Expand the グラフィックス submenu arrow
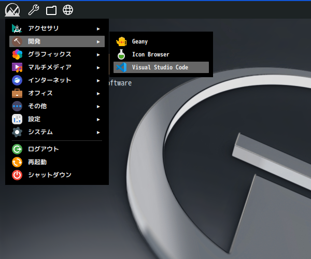Screen dimensions: 311x259 pyautogui.click(x=98, y=54)
